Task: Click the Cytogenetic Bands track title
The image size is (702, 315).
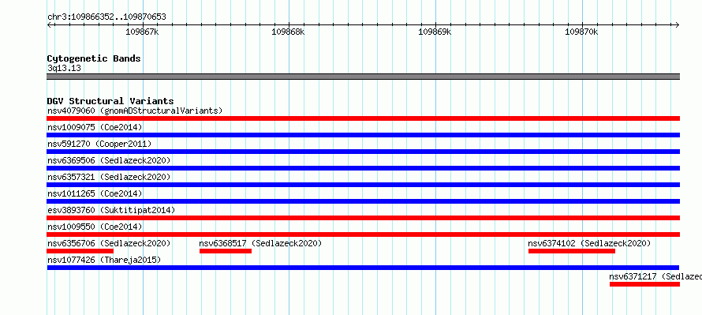Action: pyautogui.click(x=94, y=58)
